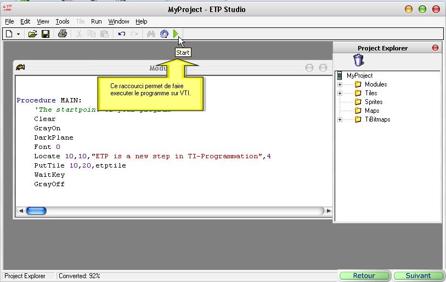Click the scroll right arrow

coord(329,211)
